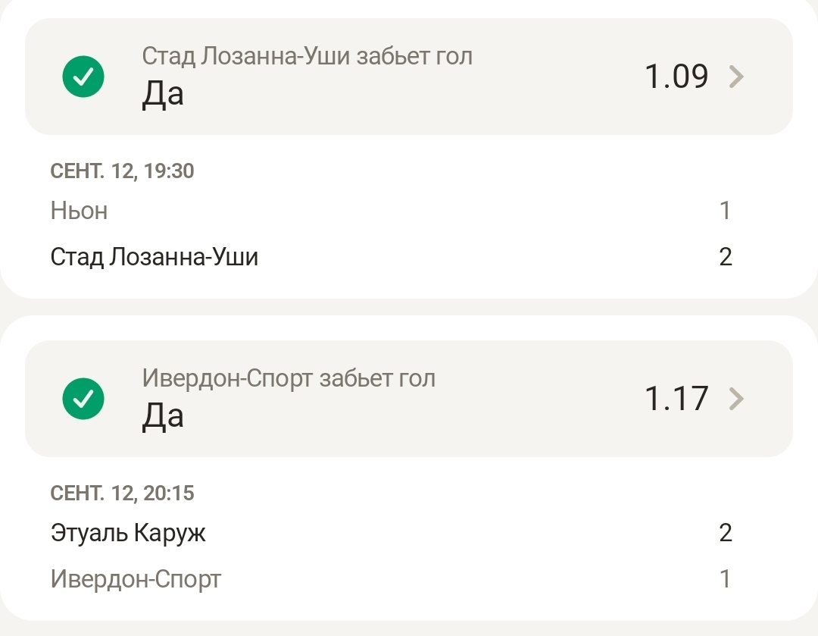
Task: Click green checkmark on Ивердон-Спорт bet
Action: coord(83,398)
